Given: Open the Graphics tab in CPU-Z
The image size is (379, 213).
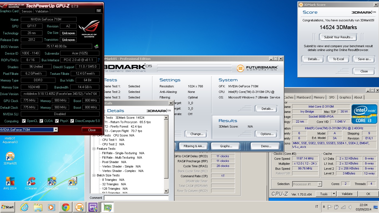Looking at the screenshot, I should click(x=345, y=97).
